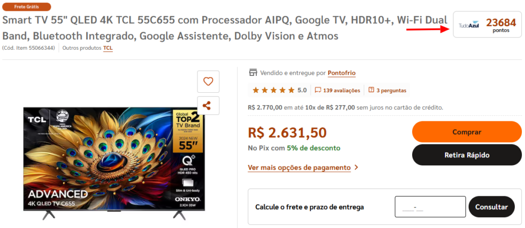Click the Consultar shipping button
This screenshot has height=228, width=525.
point(492,207)
